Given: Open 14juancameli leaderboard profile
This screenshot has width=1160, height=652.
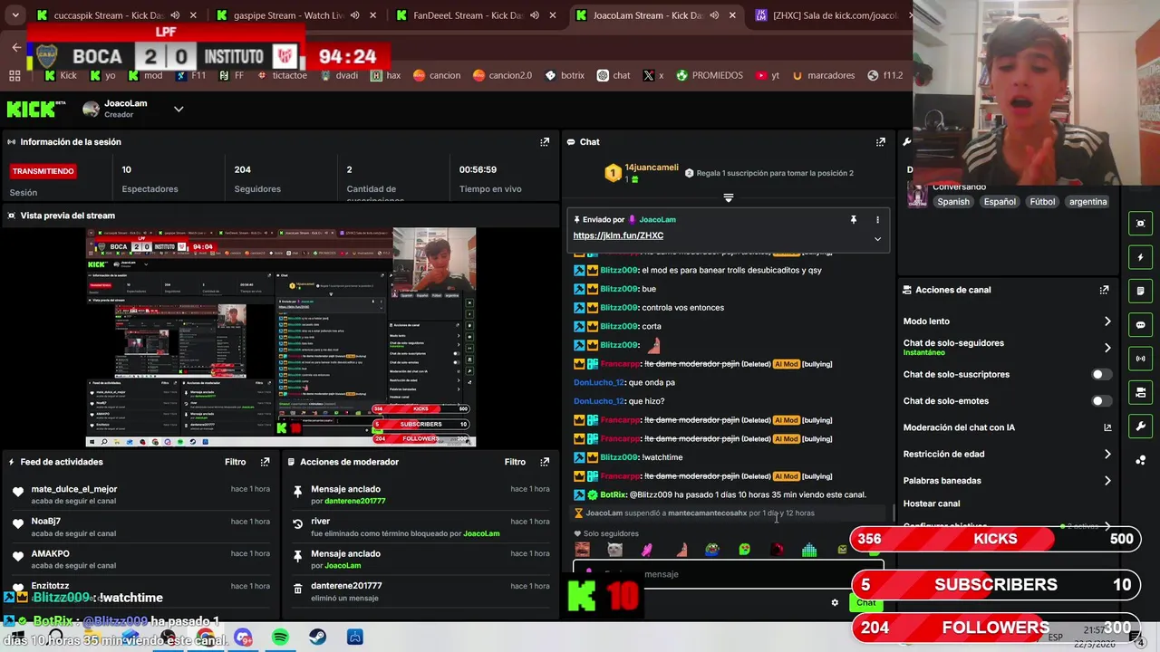Looking at the screenshot, I should (651, 168).
